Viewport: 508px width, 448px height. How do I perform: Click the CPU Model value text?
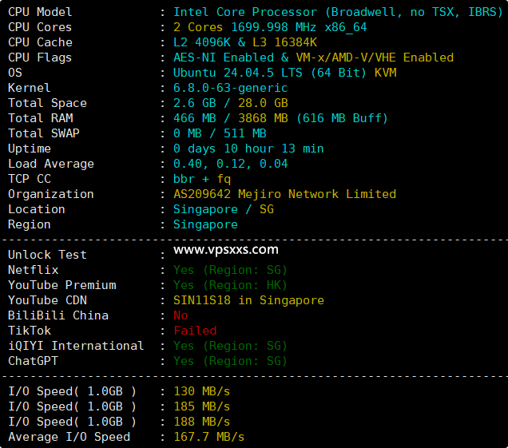coord(338,12)
